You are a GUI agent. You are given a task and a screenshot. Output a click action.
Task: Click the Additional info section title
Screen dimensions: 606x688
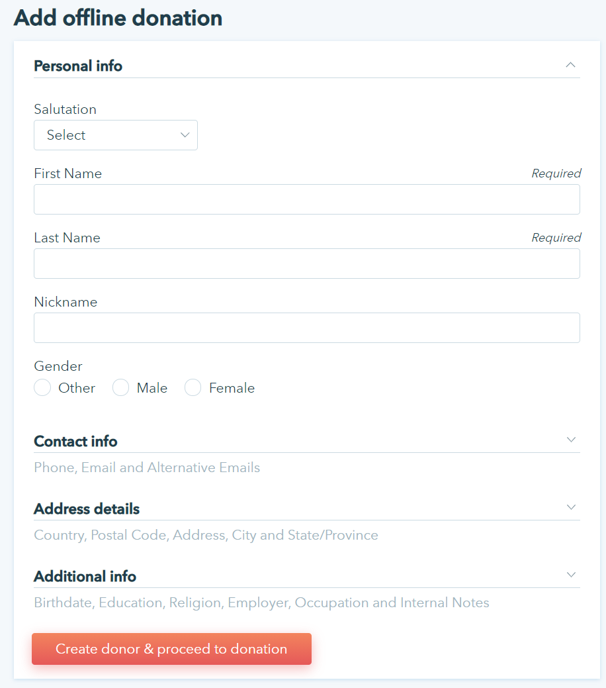[x=85, y=577]
